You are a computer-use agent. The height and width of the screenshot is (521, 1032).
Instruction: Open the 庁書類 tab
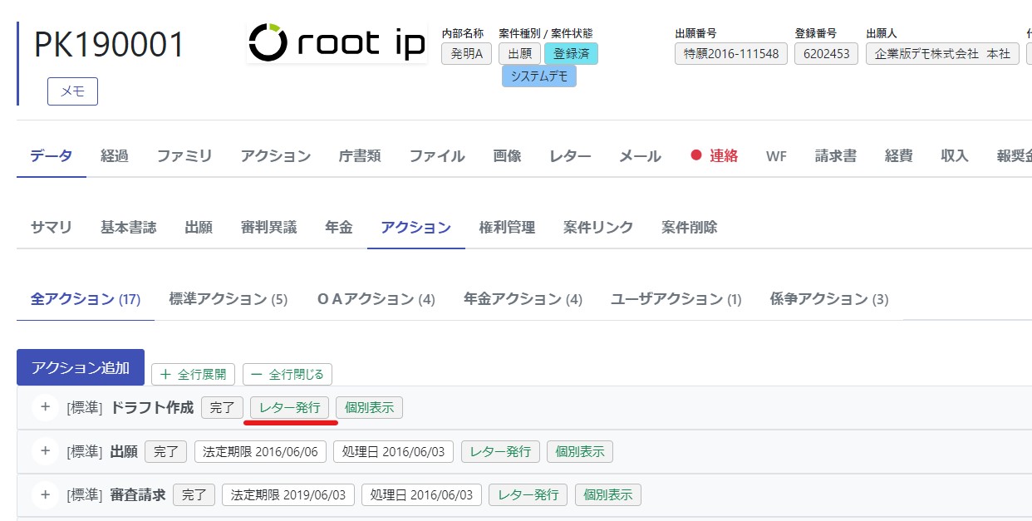(x=360, y=156)
